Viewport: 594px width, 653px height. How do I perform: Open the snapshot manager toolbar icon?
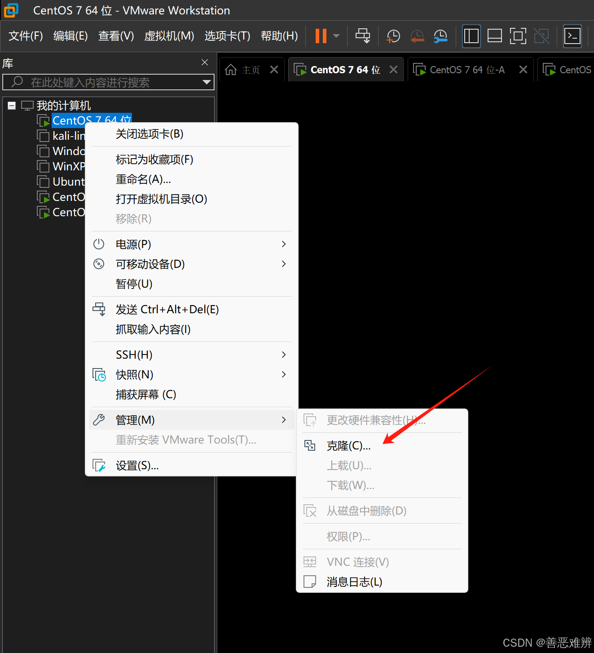pyautogui.click(x=440, y=36)
